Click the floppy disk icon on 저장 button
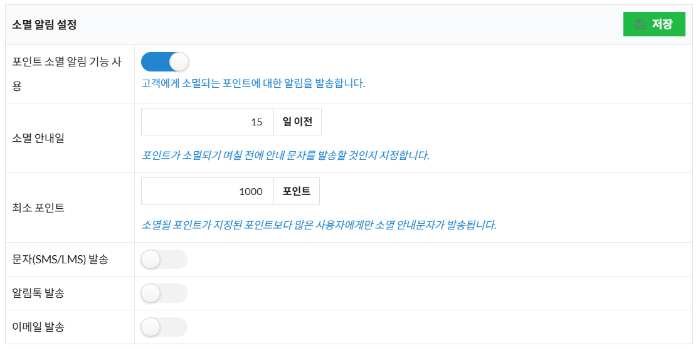 pyautogui.click(x=640, y=24)
